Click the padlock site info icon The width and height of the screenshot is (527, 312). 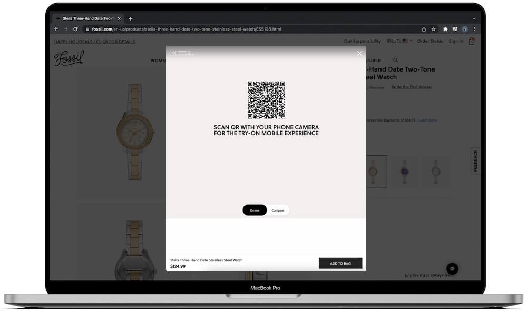coord(87,29)
